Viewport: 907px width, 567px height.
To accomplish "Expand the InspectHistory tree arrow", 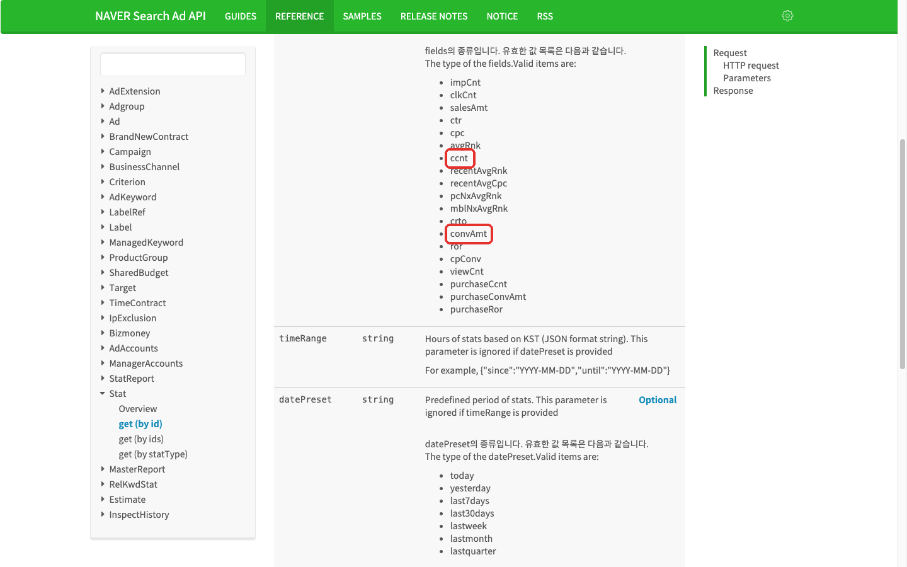I will pyautogui.click(x=103, y=514).
